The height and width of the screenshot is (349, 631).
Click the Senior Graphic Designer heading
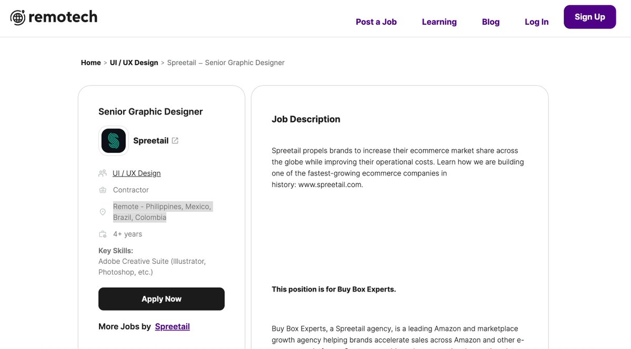pyautogui.click(x=151, y=112)
